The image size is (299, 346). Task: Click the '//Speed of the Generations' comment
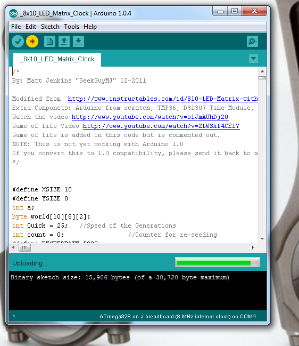click(x=128, y=226)
